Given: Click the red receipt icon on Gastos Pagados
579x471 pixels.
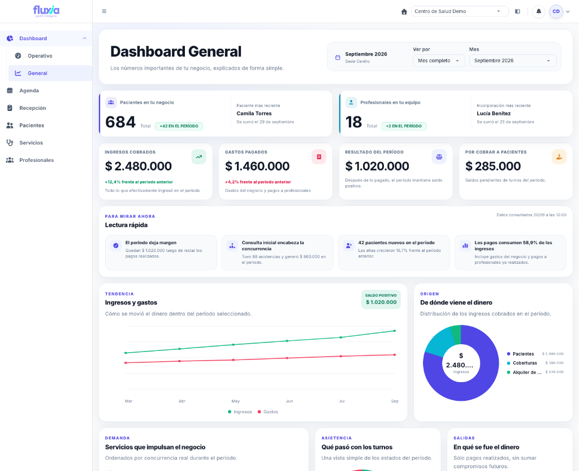Looking at the screenshot, I should [319, 157].
